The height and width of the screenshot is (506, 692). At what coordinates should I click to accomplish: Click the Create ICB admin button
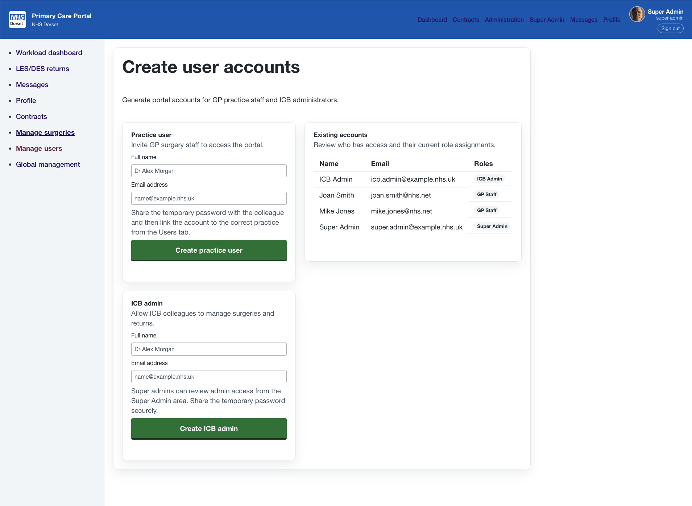click(209, 428)
